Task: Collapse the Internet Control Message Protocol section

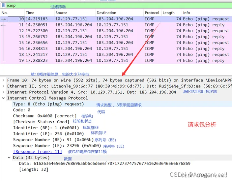Action: [3, 98]
